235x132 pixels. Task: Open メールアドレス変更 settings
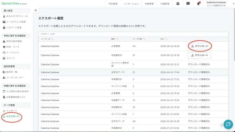(x=14, y=22)
